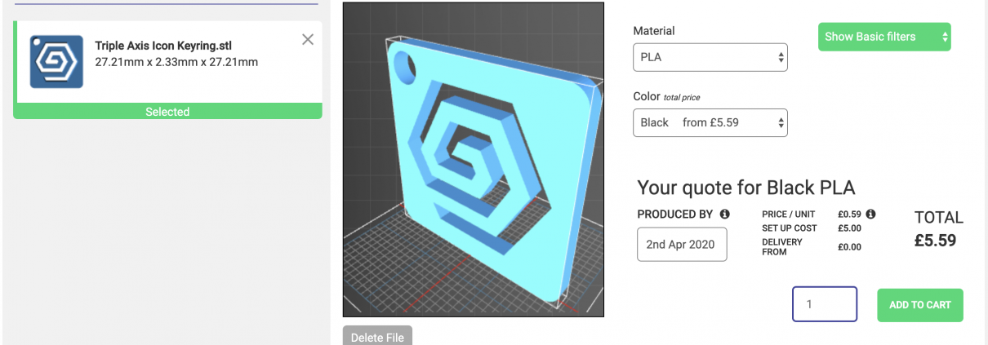The width and height of the screenshot is (988, 345).
Task: Click the SET UP COST £5.00 value
Action: pyautogui.click(x=849, y=228)
